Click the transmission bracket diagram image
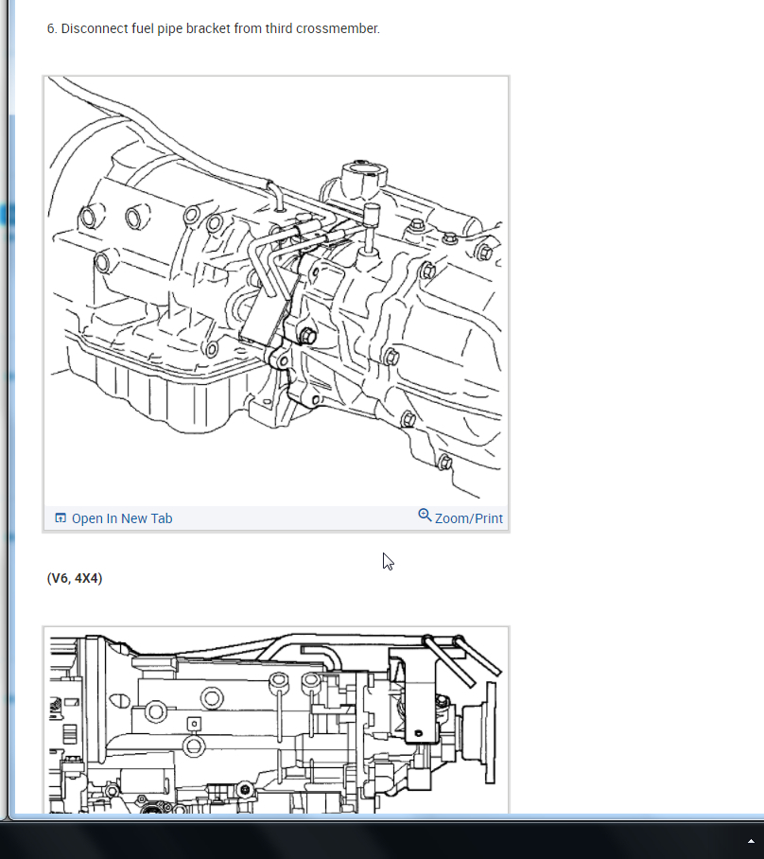764x859 pixels. coord(276,291)
